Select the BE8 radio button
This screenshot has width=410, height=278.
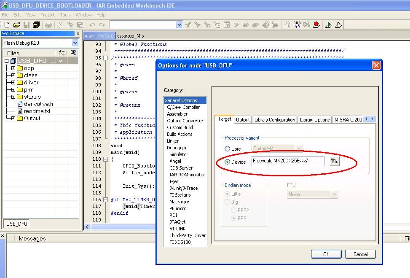[x=233, y=219]
